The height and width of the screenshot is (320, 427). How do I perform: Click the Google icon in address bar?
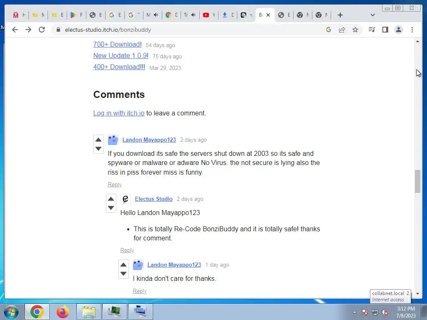coord(329,30)
